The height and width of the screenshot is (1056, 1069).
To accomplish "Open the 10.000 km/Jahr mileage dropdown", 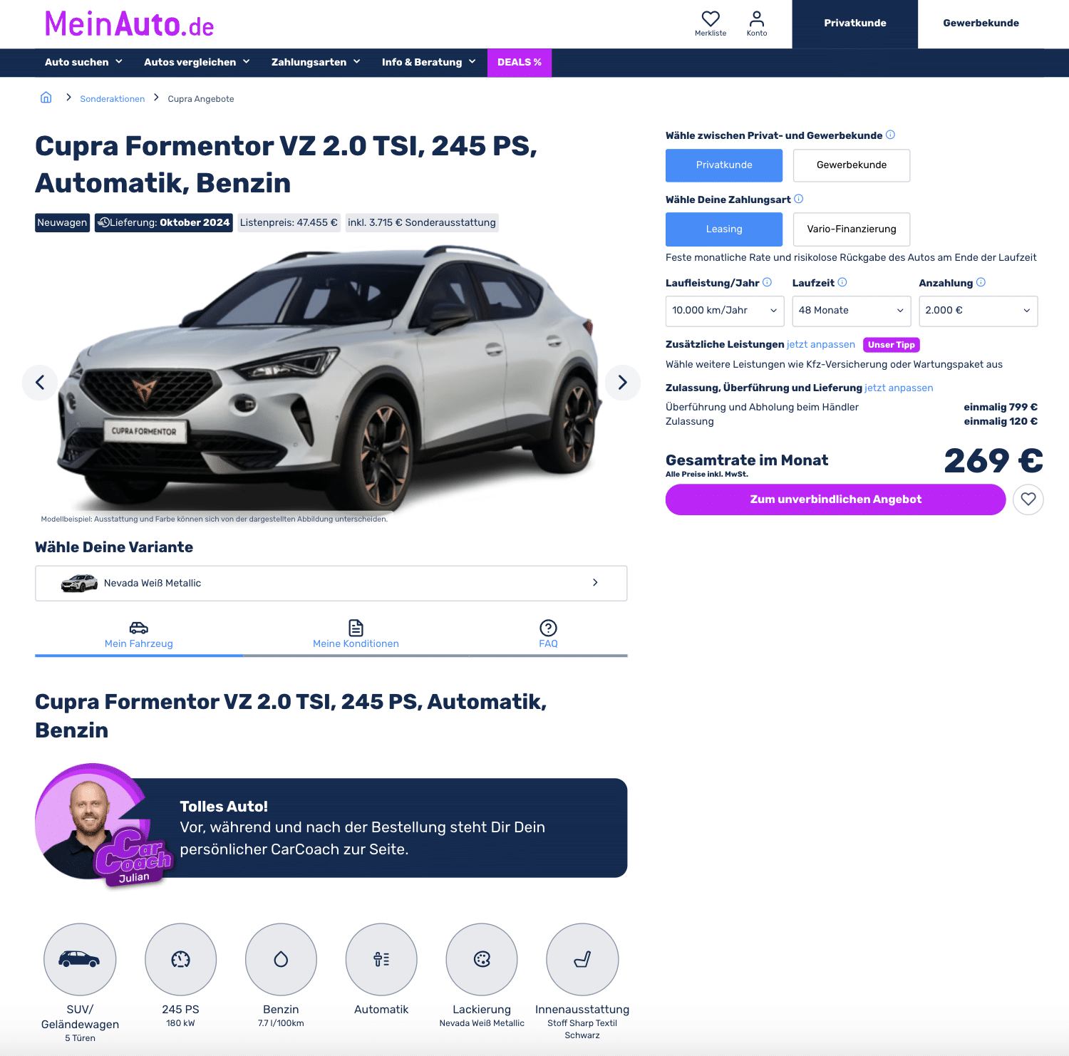I will click(x=725, y=311).
